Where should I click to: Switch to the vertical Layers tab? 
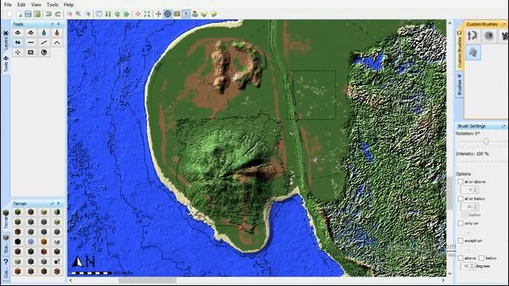pos(6,41)
